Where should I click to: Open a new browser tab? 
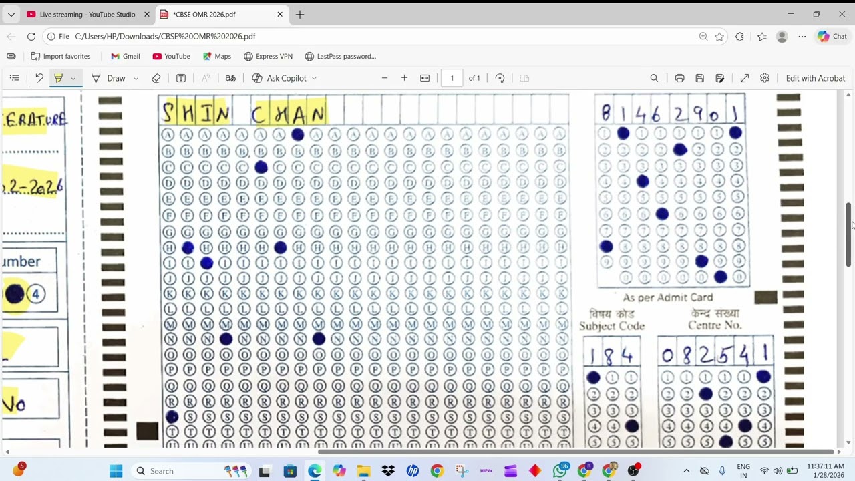click(x=300, y=14)
